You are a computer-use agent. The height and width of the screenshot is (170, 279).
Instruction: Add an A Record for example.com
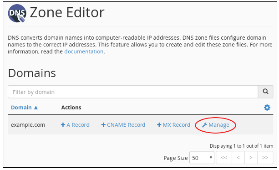tap(75, 125)
